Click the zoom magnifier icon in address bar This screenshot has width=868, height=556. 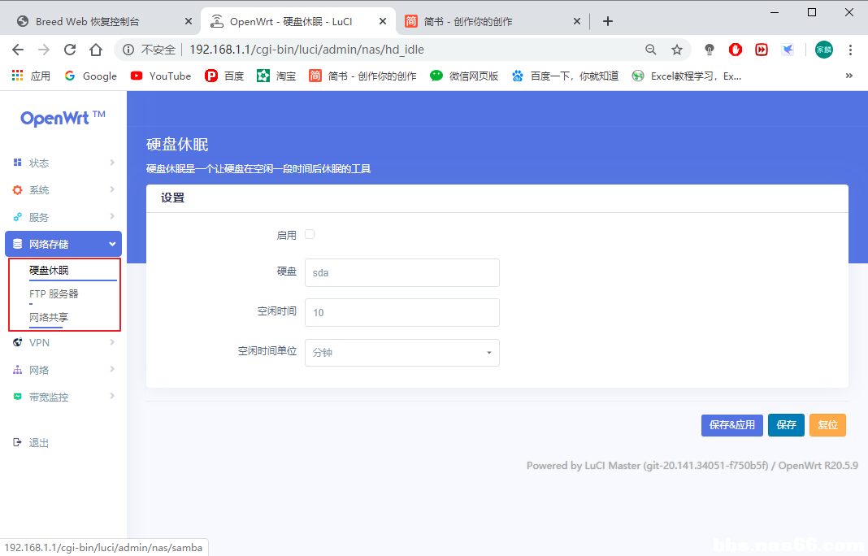651,49
